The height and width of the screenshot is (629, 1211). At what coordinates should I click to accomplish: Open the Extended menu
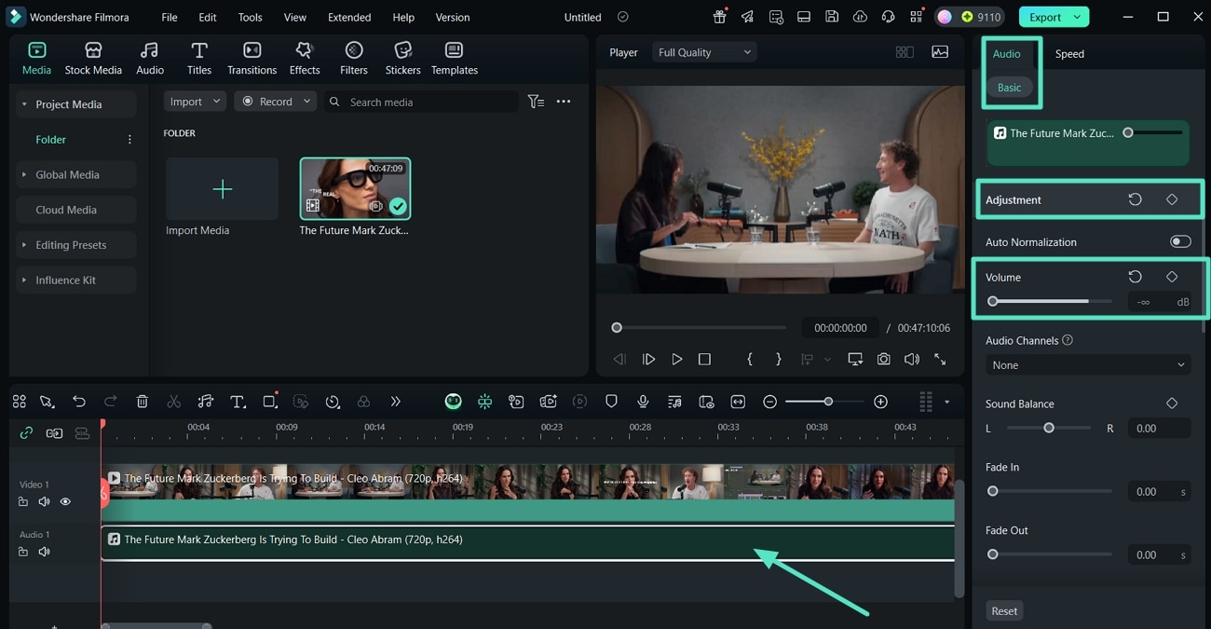pos(349,17)
